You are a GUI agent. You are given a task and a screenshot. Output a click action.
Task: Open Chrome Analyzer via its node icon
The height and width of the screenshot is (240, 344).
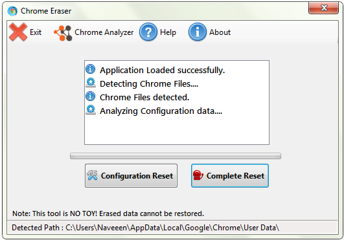tap(63, 33)
